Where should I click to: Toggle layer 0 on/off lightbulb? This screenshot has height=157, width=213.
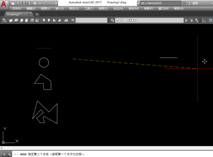pyautogui.click(x=118, y=20)
